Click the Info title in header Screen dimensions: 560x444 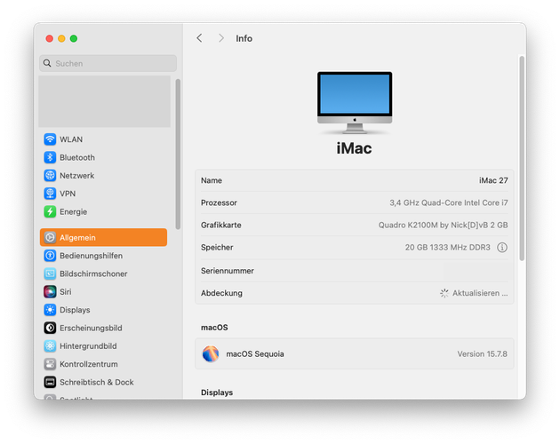[x=244, y=38]
